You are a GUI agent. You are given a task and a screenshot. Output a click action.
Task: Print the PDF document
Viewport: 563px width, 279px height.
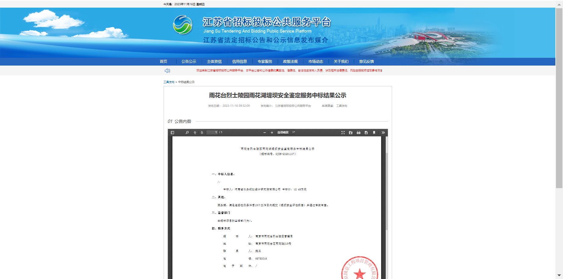(x=359, y=133)
